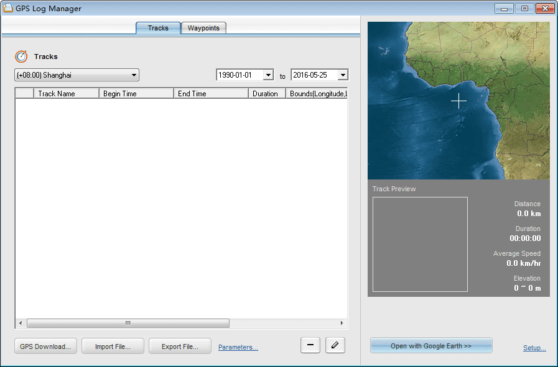The width and height of the screenshot is (558, 367).
Task: Click the Elevation value 0 ~ 0 m
Action: coord(528,288)
